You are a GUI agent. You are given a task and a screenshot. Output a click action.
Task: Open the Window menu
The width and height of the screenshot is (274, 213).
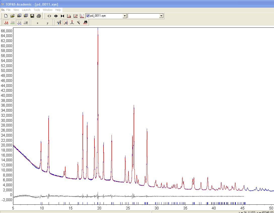pyautogui.click(x=48, y=10)
